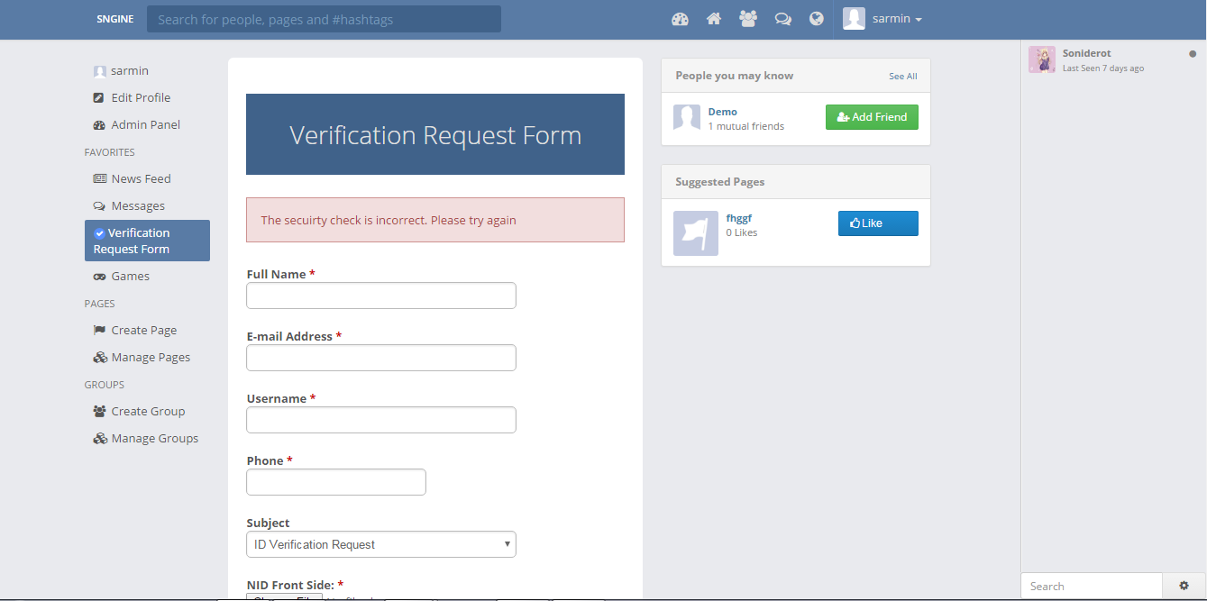This screenshot has width=1207, height=601.
Task: Open the Subject dropdown list
Action: [x=380, y=544]
